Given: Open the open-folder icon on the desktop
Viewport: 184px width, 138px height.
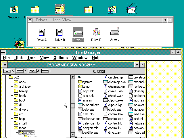Looking at the screenshot, I should (x=60, y=9).
